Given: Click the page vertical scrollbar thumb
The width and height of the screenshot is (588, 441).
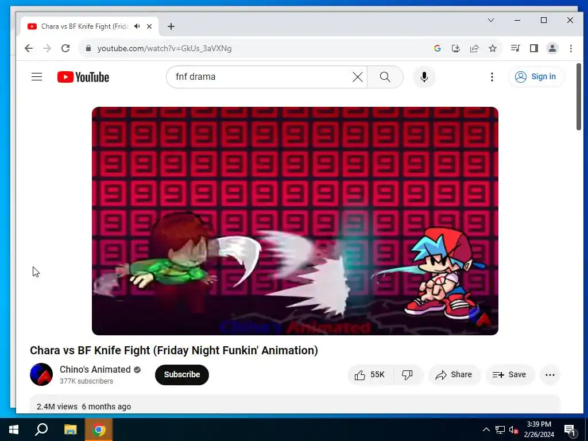Looking at the screenshot, I should [579, 96].
